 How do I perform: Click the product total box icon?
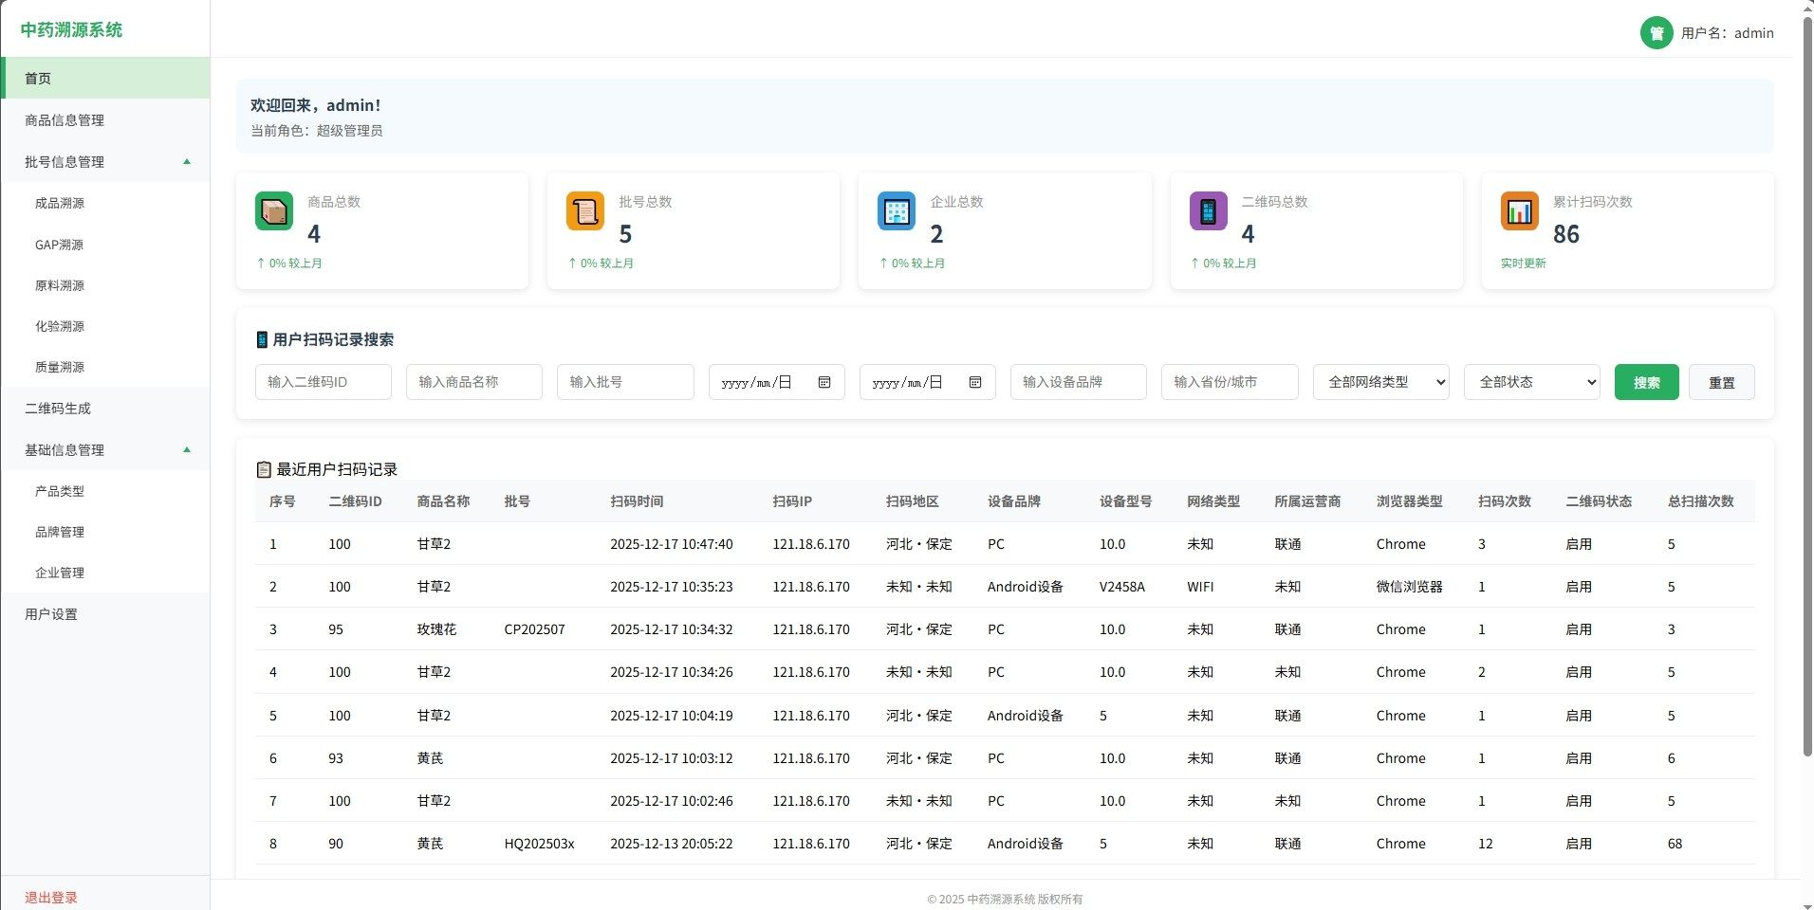pyautogui.click(x=274, y=210)
